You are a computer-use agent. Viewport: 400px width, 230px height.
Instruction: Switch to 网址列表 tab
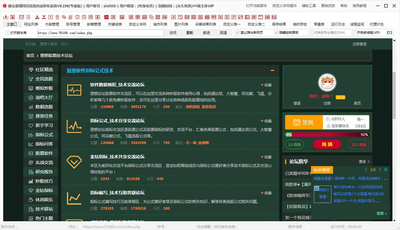pos(31,24)
